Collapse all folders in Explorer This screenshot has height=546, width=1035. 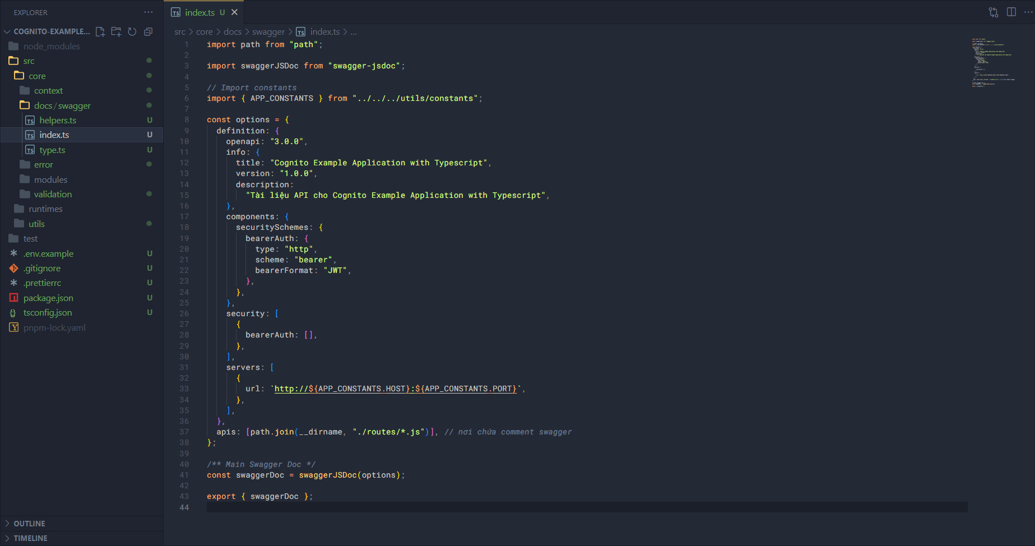pyautogui.click(x=148, y=32)
